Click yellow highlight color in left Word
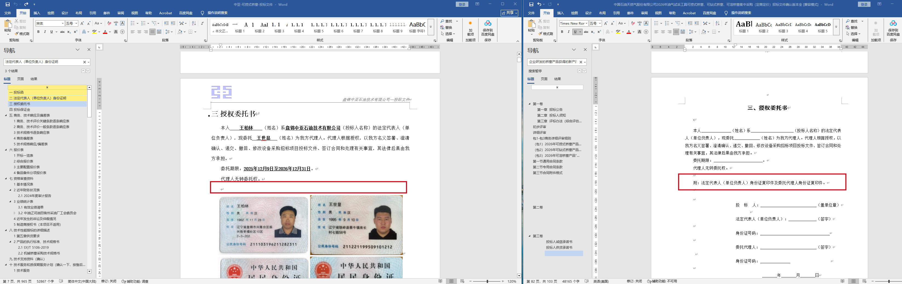 click(x=94, y=32)
